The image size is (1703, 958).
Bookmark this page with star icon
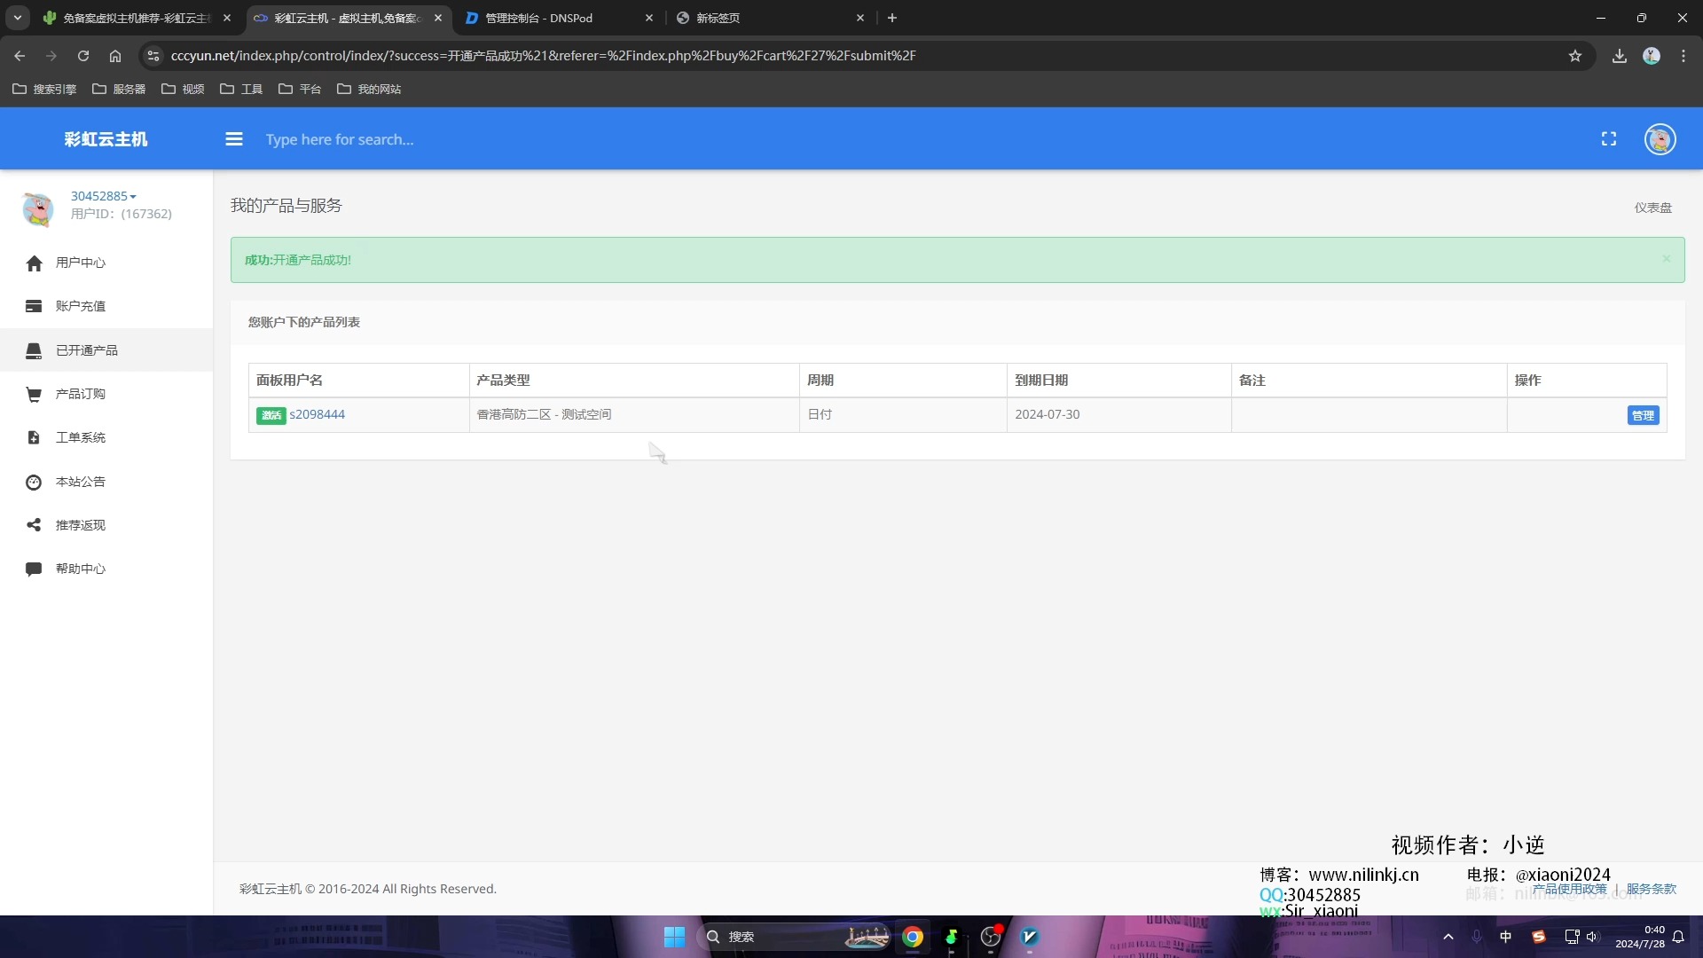click(x=1574, y=56)
